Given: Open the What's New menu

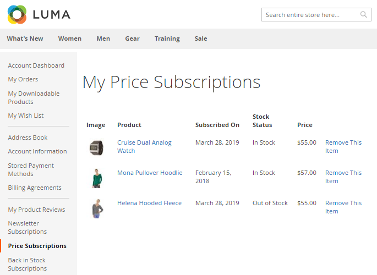Looking at the screenshot, I should pos(25,38).
